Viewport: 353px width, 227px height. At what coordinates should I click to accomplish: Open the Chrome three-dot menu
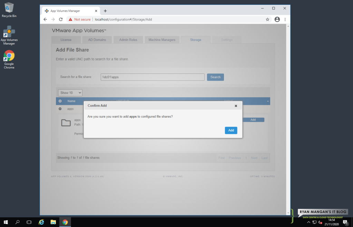coord(285,19)
